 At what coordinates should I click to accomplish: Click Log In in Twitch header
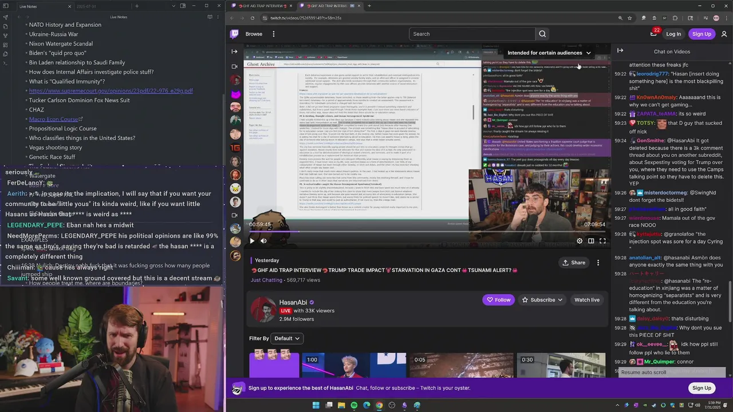coord(673,34)
